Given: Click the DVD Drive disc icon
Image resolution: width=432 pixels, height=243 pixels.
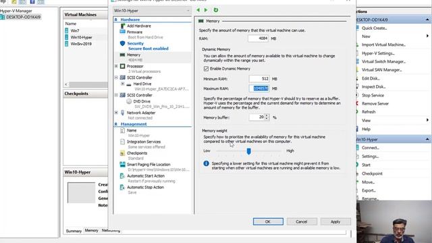Looking at the screenshot, I should tap(129, 101).
